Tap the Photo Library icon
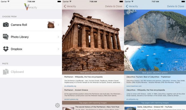 click(6, 37)
